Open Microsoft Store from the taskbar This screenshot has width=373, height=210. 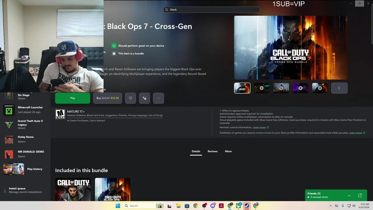(187, 206)
